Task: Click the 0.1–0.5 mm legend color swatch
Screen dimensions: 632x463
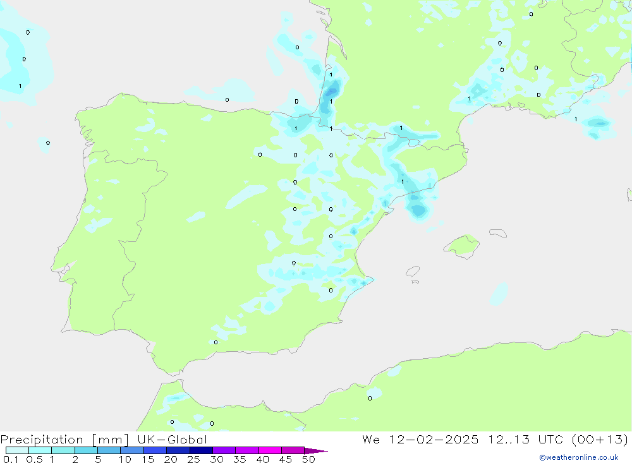Action: (17, 450)
